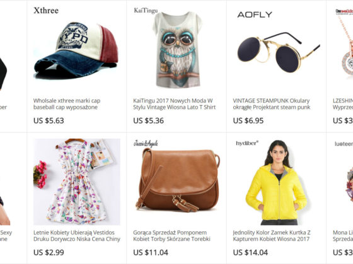Open 'VINTAGE STEAMPUNK Okulary' product title
353x264 pixels.
[272, 104]
